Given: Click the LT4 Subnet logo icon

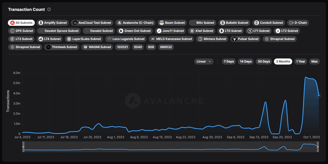Looking at the screenshot, I should coord(41,39).
